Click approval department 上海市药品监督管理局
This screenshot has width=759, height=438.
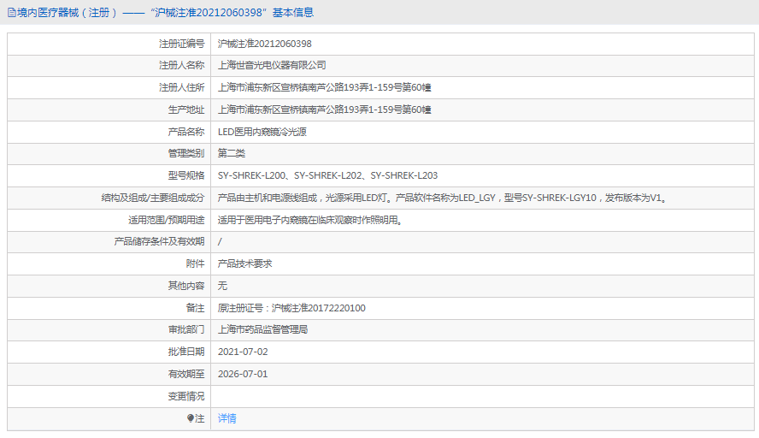263,330
